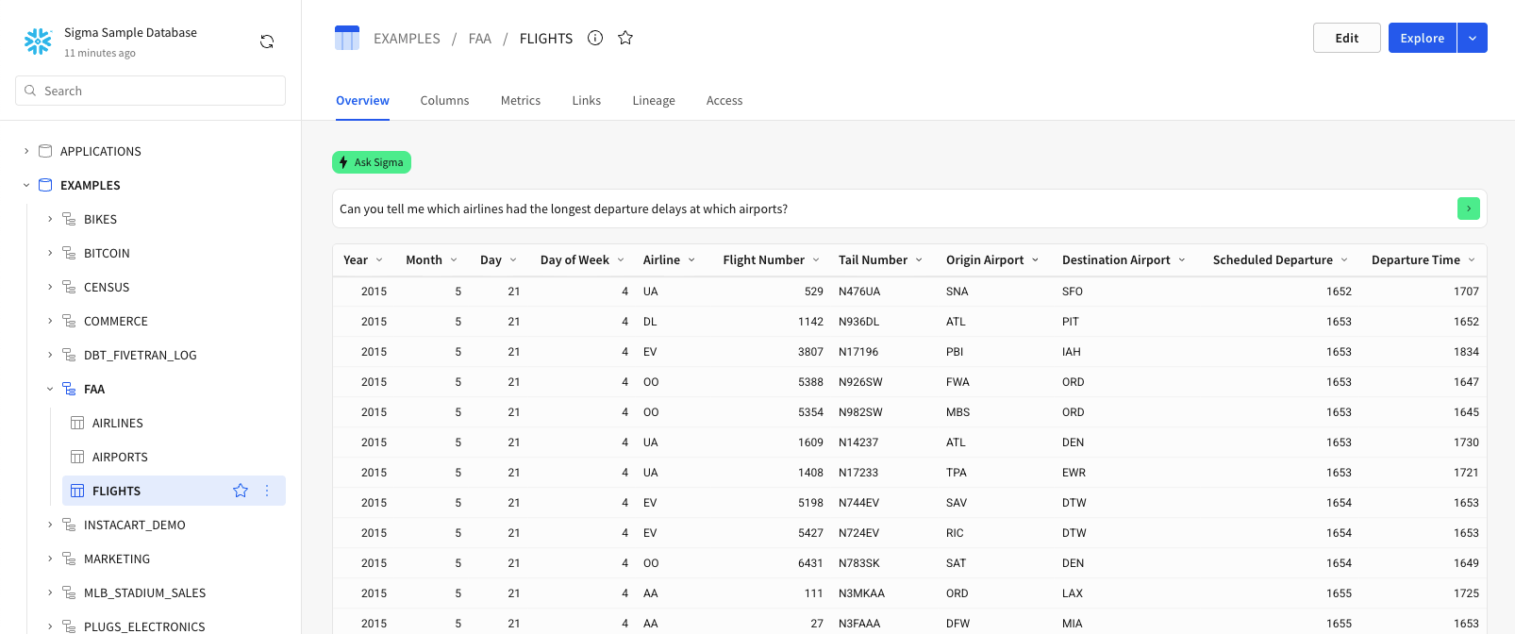The width and height of the screenshot is (1515, 634).
Task: Open the Origin Airport column menu
Action: click(x=1035, y=260)
